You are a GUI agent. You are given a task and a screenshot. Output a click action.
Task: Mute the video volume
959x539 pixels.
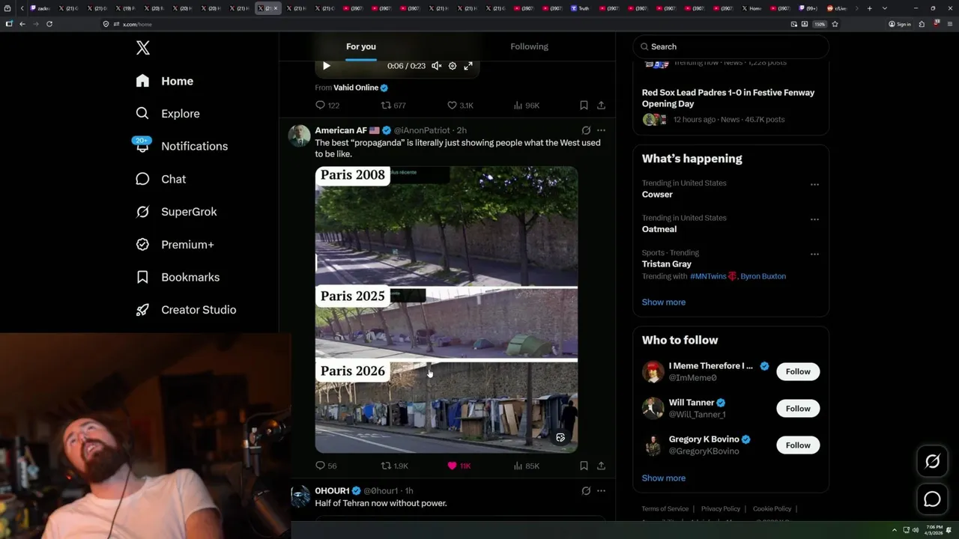[x=436, y=66]
